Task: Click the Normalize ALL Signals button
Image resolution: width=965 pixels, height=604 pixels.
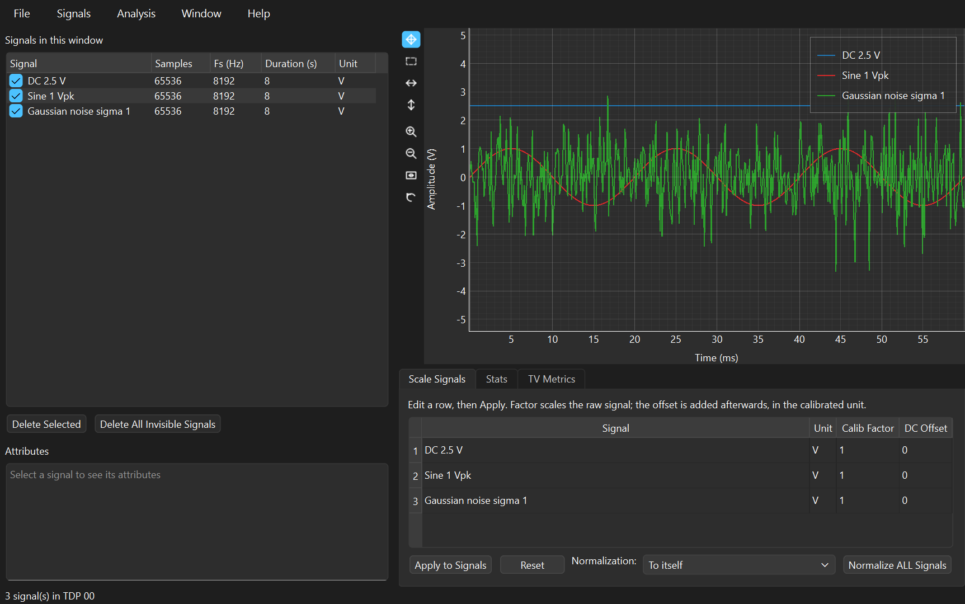Action: (897, 565)
